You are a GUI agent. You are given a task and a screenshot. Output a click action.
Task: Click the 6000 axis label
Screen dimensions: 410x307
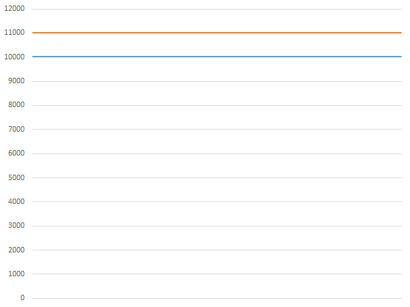pyautogui.click(x=16, y=153)
